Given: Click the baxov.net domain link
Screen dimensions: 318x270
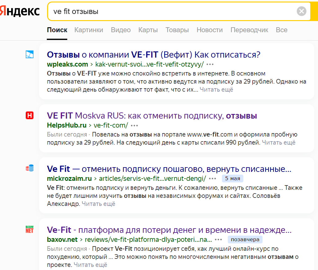Looking at the screenshot, I should pos(62,240).
